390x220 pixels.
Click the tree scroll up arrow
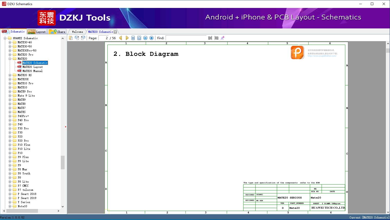coord(63,38)
